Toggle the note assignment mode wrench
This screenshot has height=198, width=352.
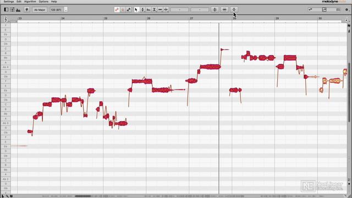(129, 10)
